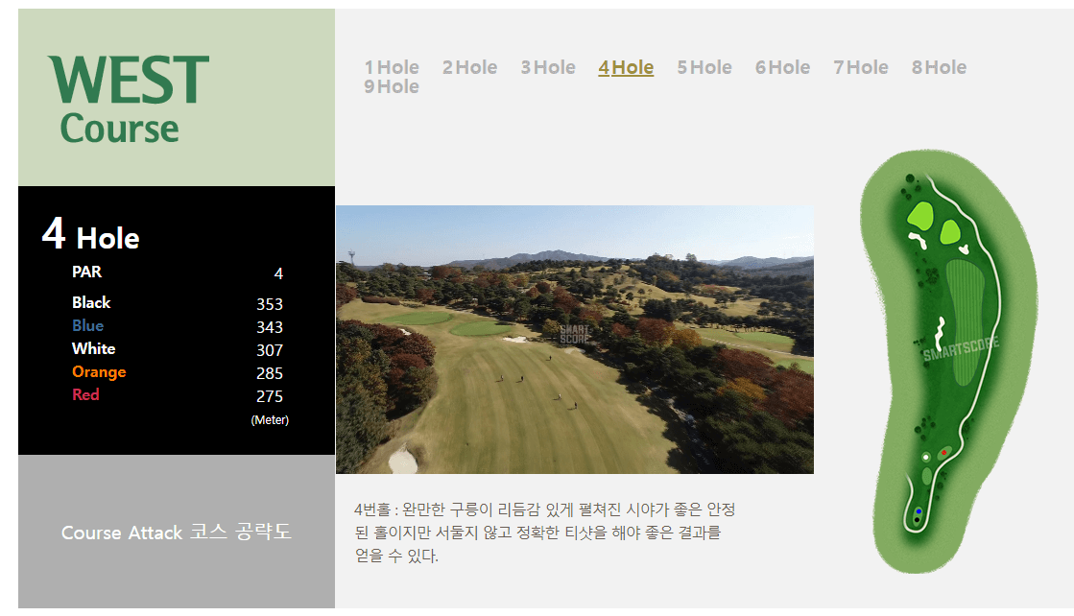Screen dimensions: 1074x616
Task: Select the Red tee distance
Action: [86, 394]
